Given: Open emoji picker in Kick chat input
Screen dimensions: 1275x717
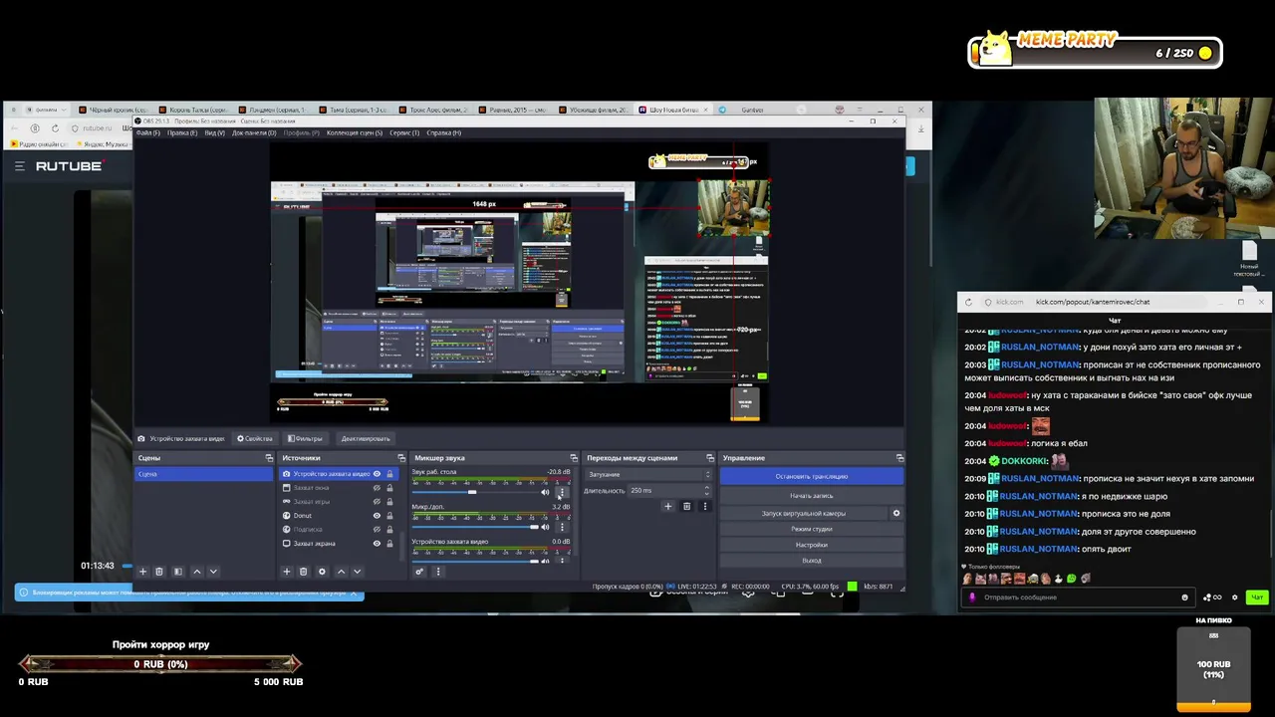Looking at the screenshot, I should [x=1184, y=597].
